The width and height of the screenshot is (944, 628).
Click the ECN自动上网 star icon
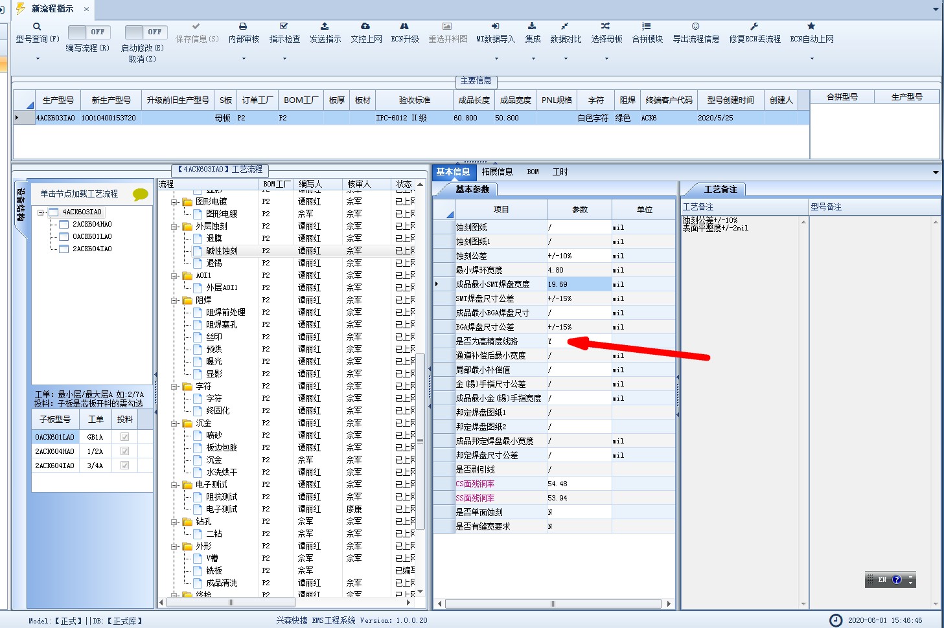[x=811, y=27]
